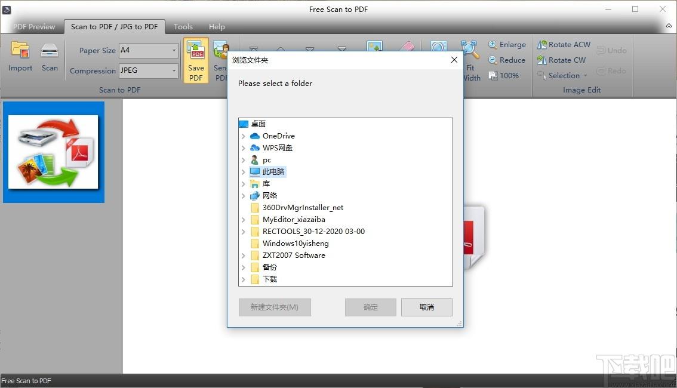Expand the 备份 folder node
Viewport: 677px width, 388px height.
[x=243, y=267]
